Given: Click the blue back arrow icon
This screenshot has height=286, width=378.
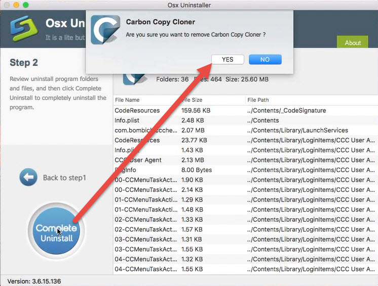Looking at the screenshot, I should 28,178.
